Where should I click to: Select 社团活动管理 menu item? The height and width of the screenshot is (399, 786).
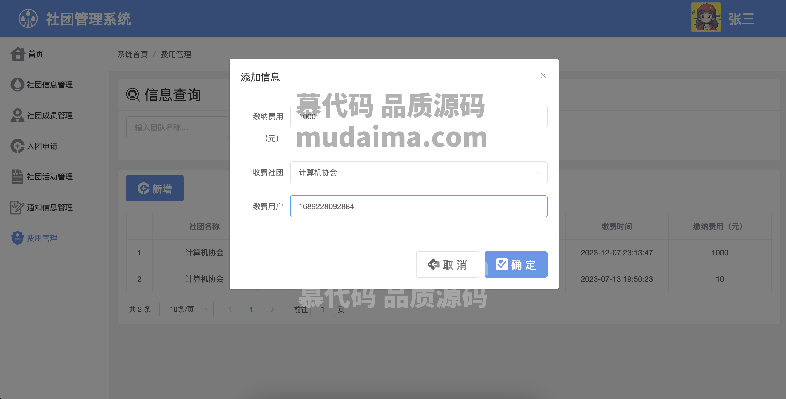tap(50, 177)
